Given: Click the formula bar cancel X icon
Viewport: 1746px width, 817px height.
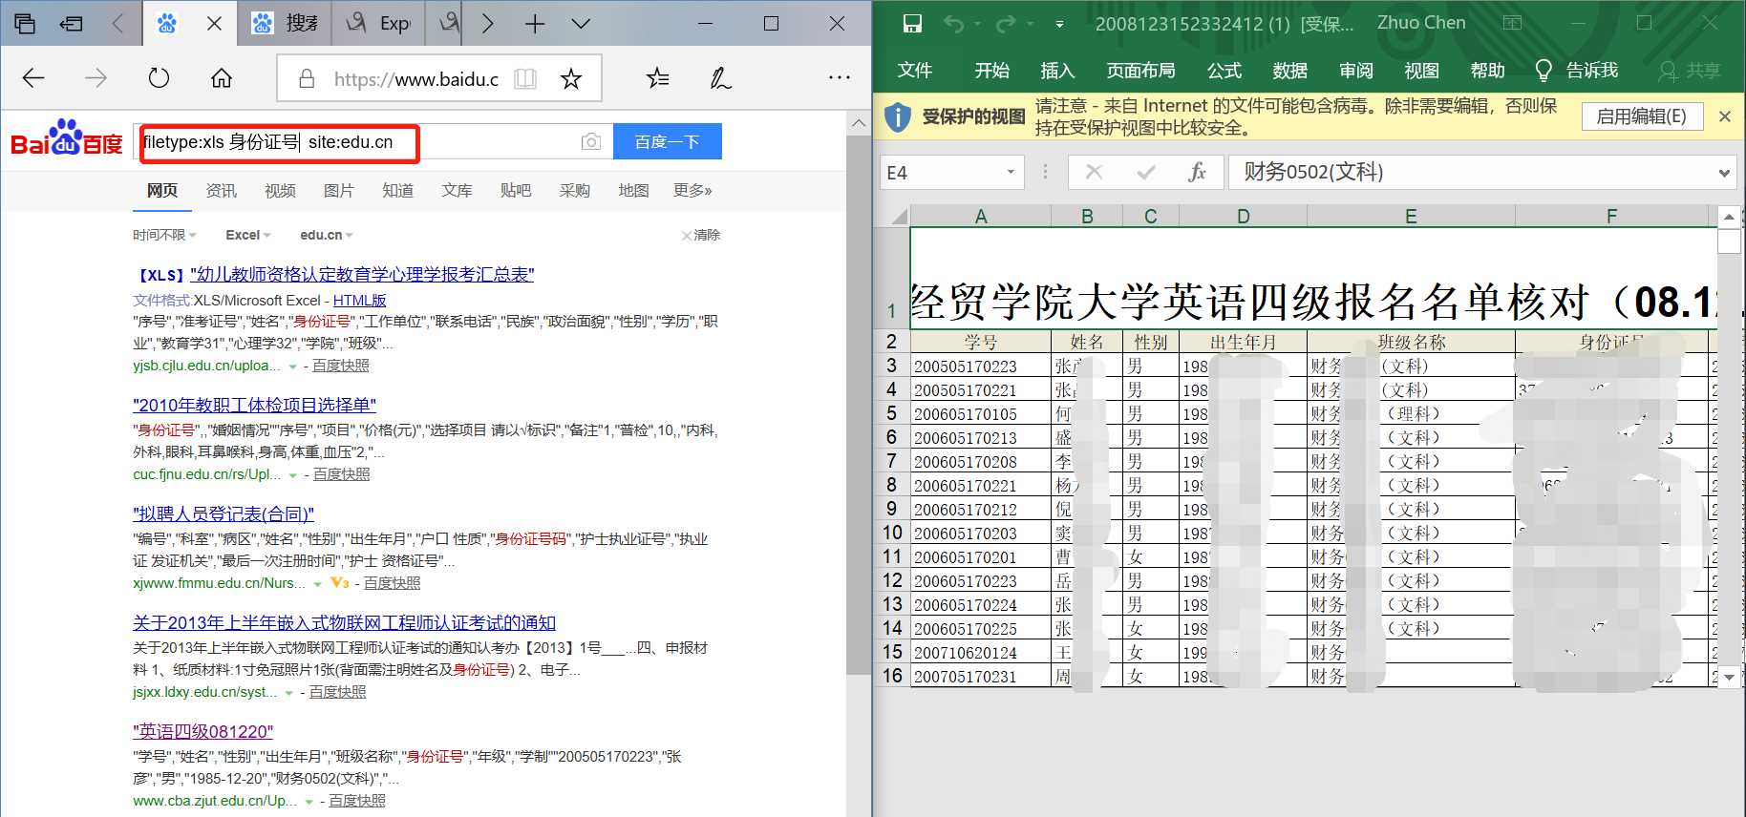Looking at the screenshot, I should coord(1095,172).
